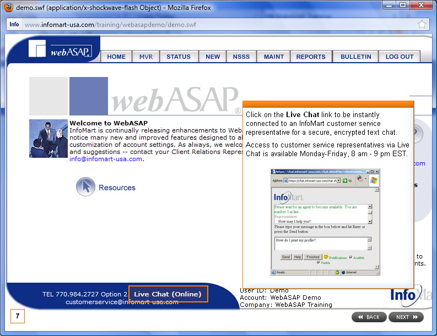View the BULLETIN tab

click(356, 57)
